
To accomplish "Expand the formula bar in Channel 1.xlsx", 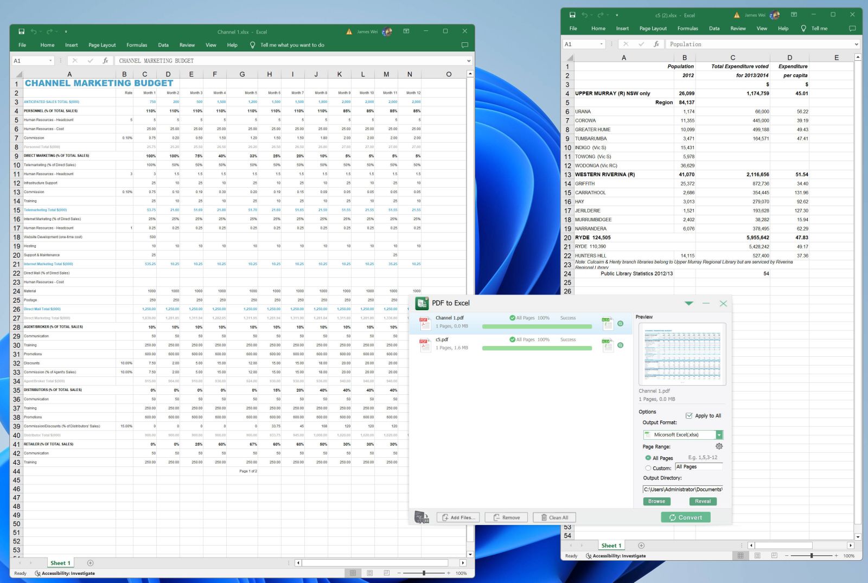I will 469,61.
